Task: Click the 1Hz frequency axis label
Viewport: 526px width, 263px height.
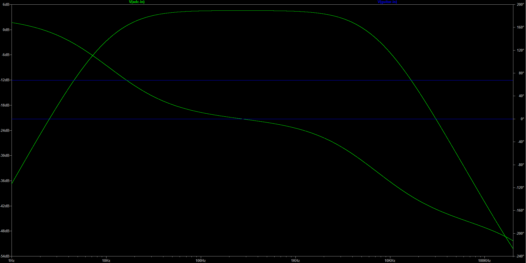Action: [12, 261]
